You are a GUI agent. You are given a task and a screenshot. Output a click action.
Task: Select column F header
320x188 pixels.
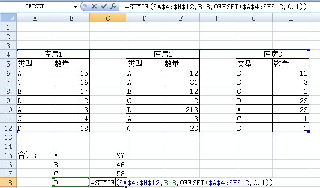[217, 18]
